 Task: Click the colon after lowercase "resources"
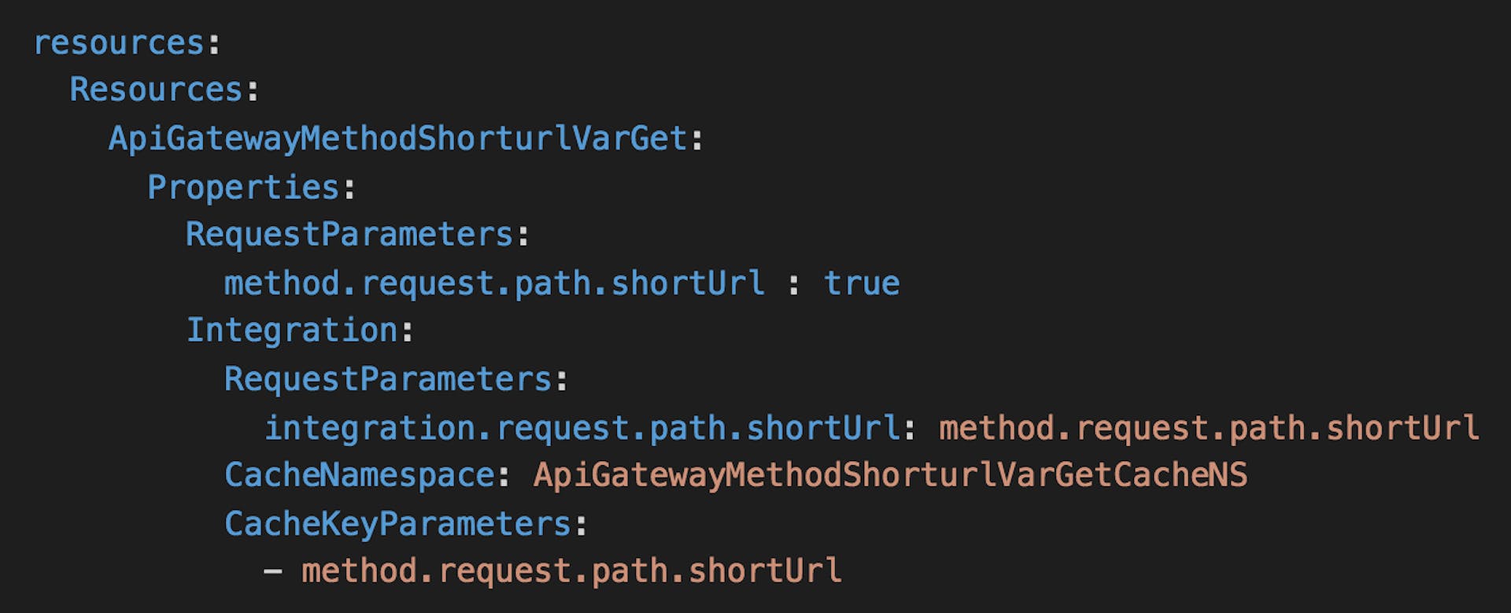(x=213, y=44)
